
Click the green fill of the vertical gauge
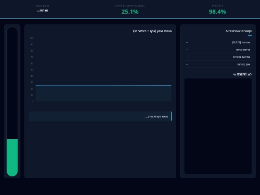point(12,157)
